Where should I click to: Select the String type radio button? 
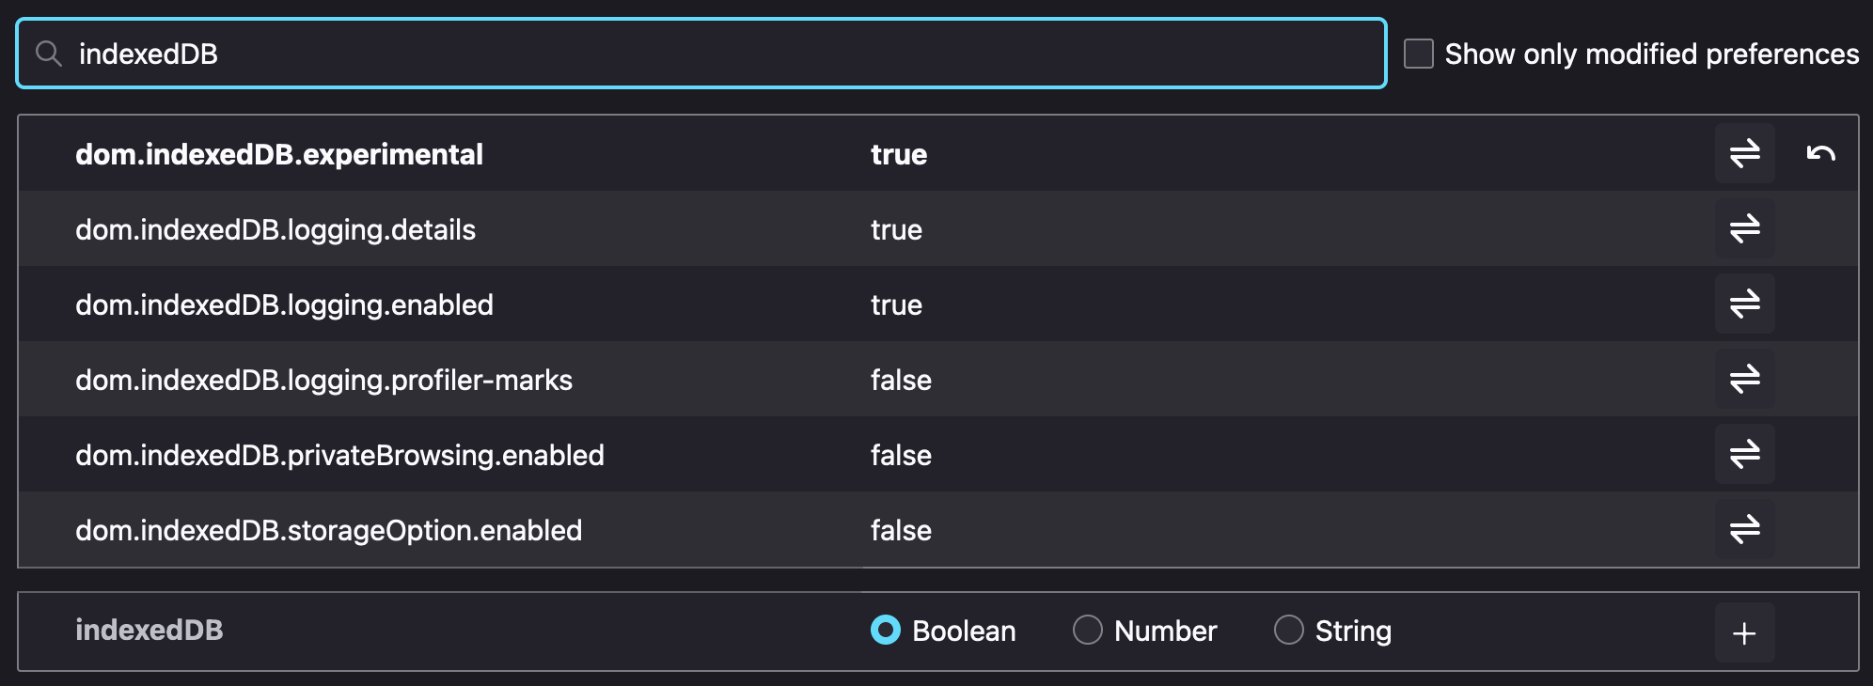click(x=1288, y=630)
